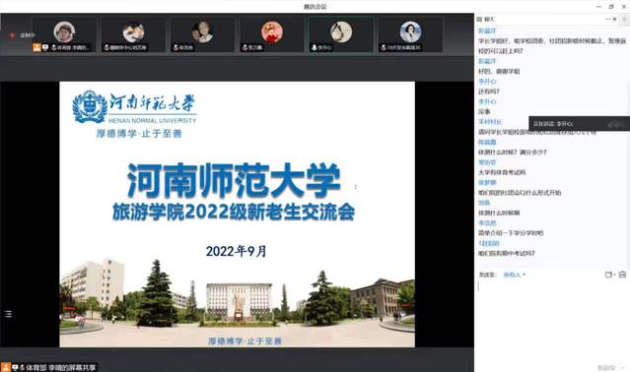Screen dimensions: 630x372
Task: Click the orange host icon on the first participant tile
Action: point(36,47)
